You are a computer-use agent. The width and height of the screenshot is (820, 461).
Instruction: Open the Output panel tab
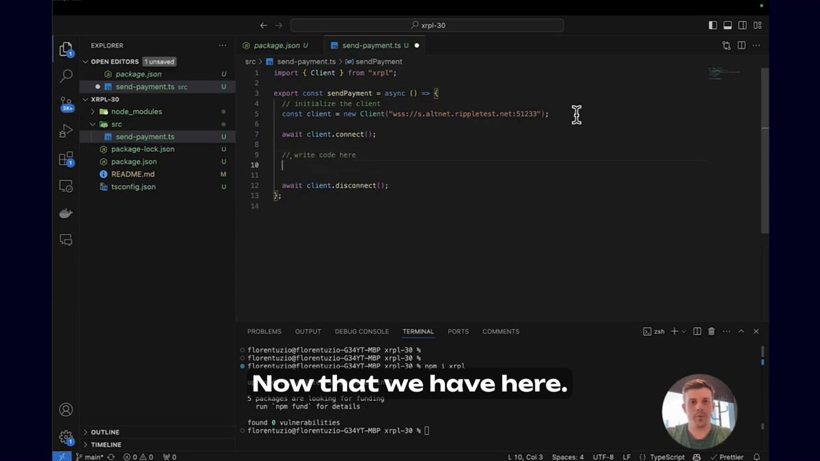[308, 331]
